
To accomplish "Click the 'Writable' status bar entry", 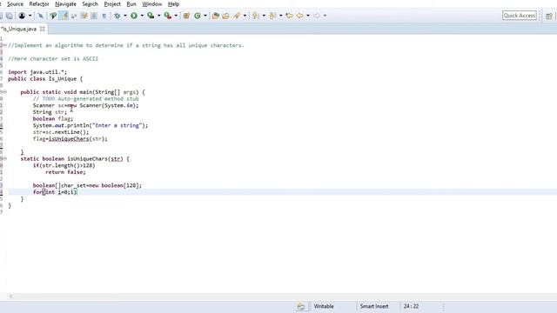I will (x=324, y=306).
